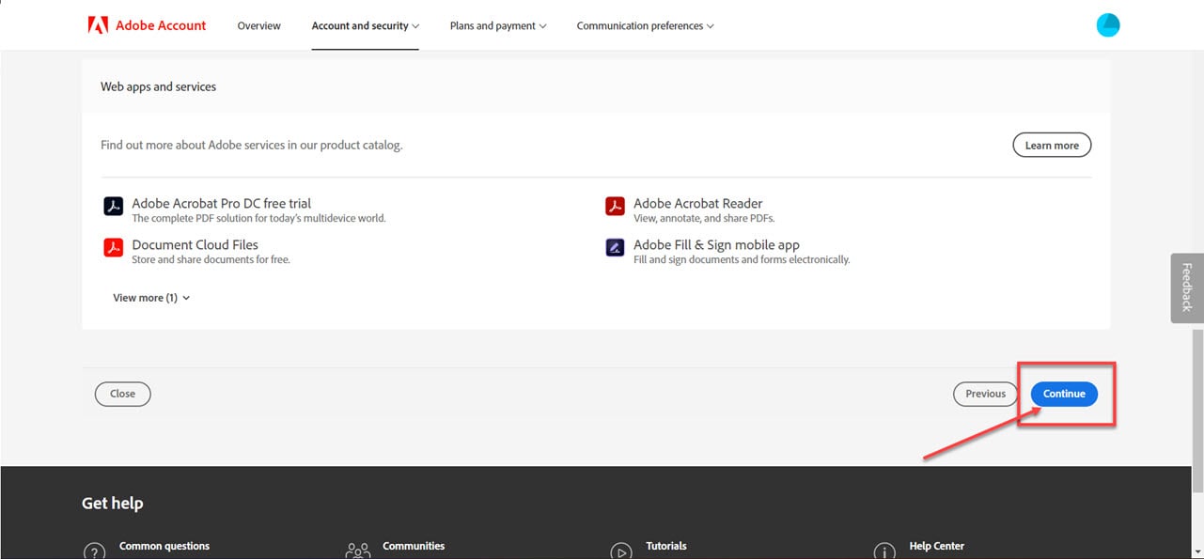Click the Adobe Acrobat Pro DC icon

tap(114, 206)
